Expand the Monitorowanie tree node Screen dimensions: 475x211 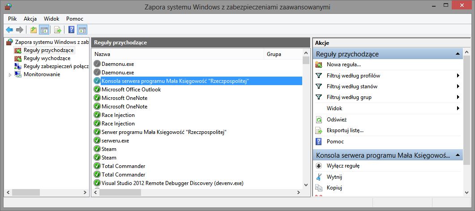point(10,75)
